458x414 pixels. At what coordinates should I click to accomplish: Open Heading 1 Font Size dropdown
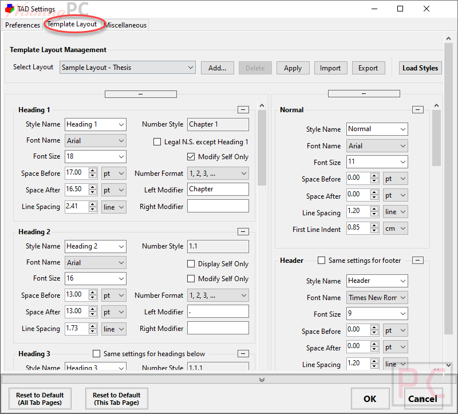click(96, 156)
